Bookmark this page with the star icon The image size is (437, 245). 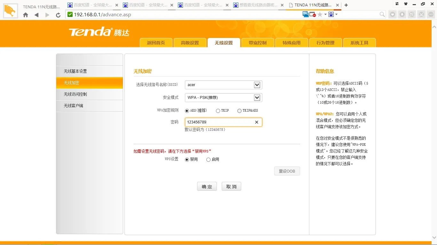[320, 14]
